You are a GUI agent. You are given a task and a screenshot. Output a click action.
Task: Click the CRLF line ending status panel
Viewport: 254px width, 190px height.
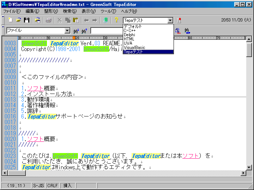pos(53,186)
